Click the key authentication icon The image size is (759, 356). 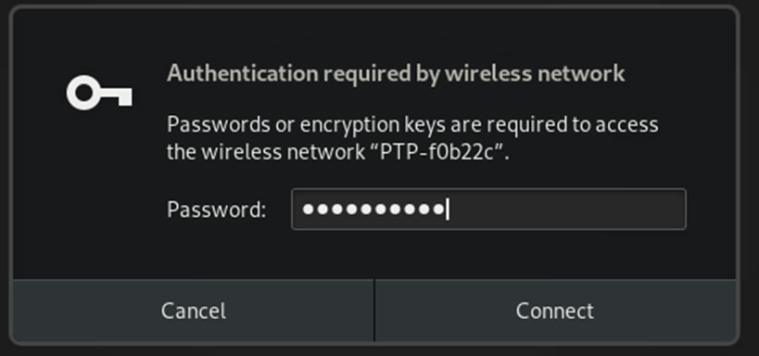(x=99, y=92)
